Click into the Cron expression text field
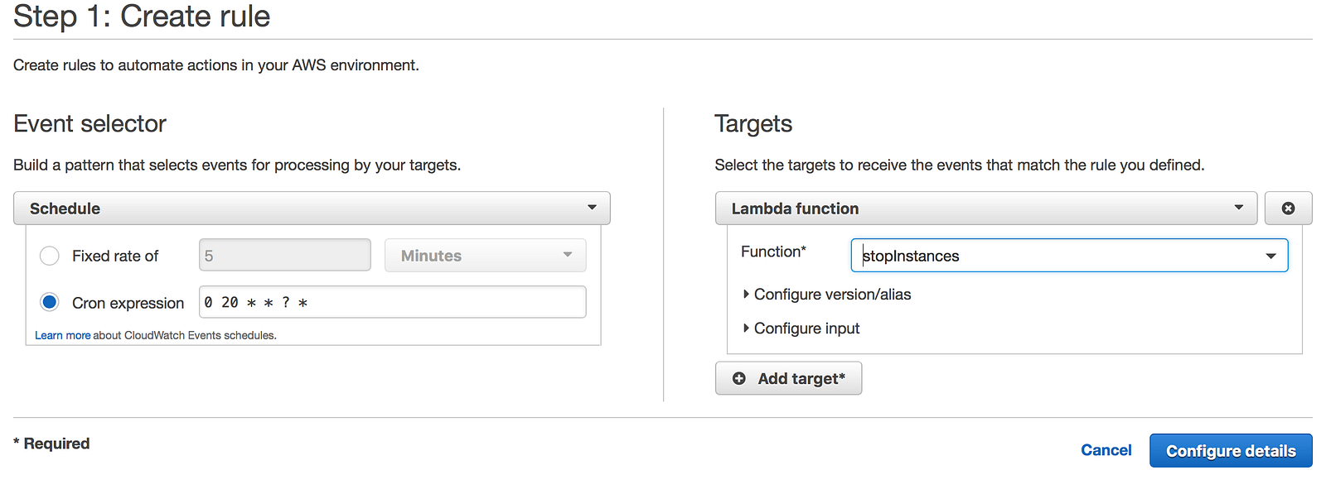 point(392,302)
